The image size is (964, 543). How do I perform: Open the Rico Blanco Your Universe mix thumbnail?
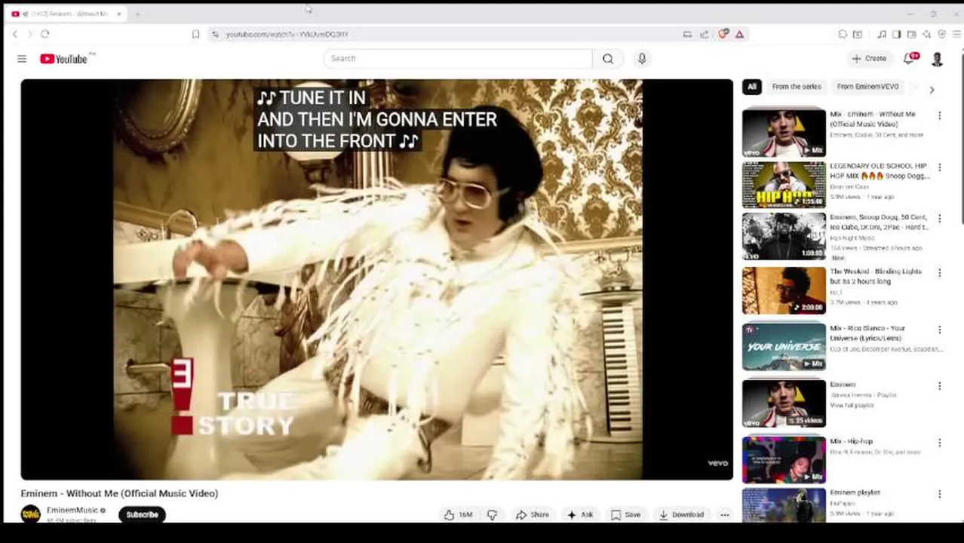click(x=784, y=346)
